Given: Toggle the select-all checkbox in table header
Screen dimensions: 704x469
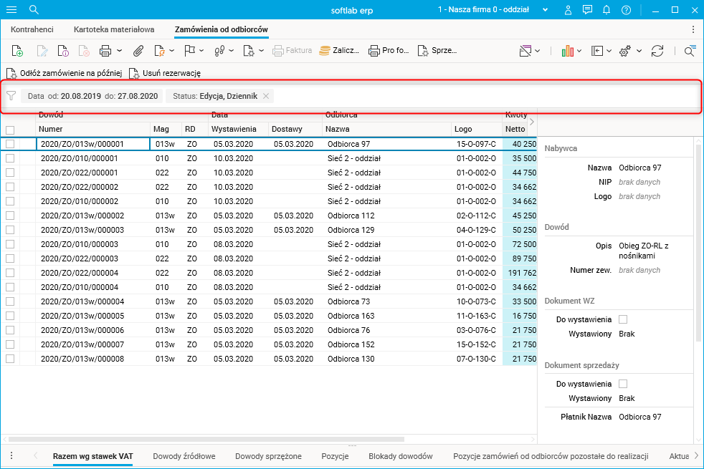Looking at the screenshot, I should point(10,130).
